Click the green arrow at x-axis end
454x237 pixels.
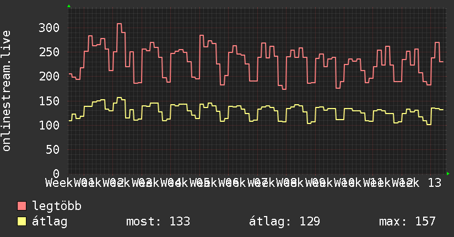point(448,174)
